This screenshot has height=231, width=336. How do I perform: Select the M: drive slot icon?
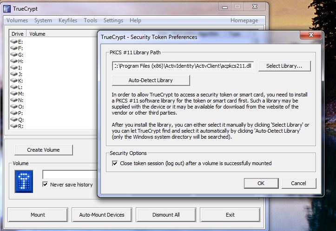14,94
